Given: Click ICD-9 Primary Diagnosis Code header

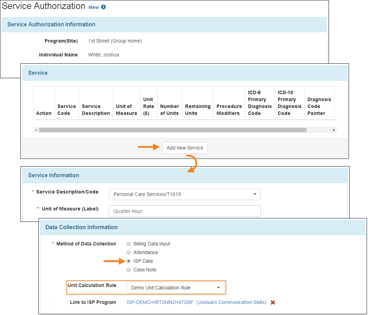Looking at the screenshot, I should tap(260, 103).
